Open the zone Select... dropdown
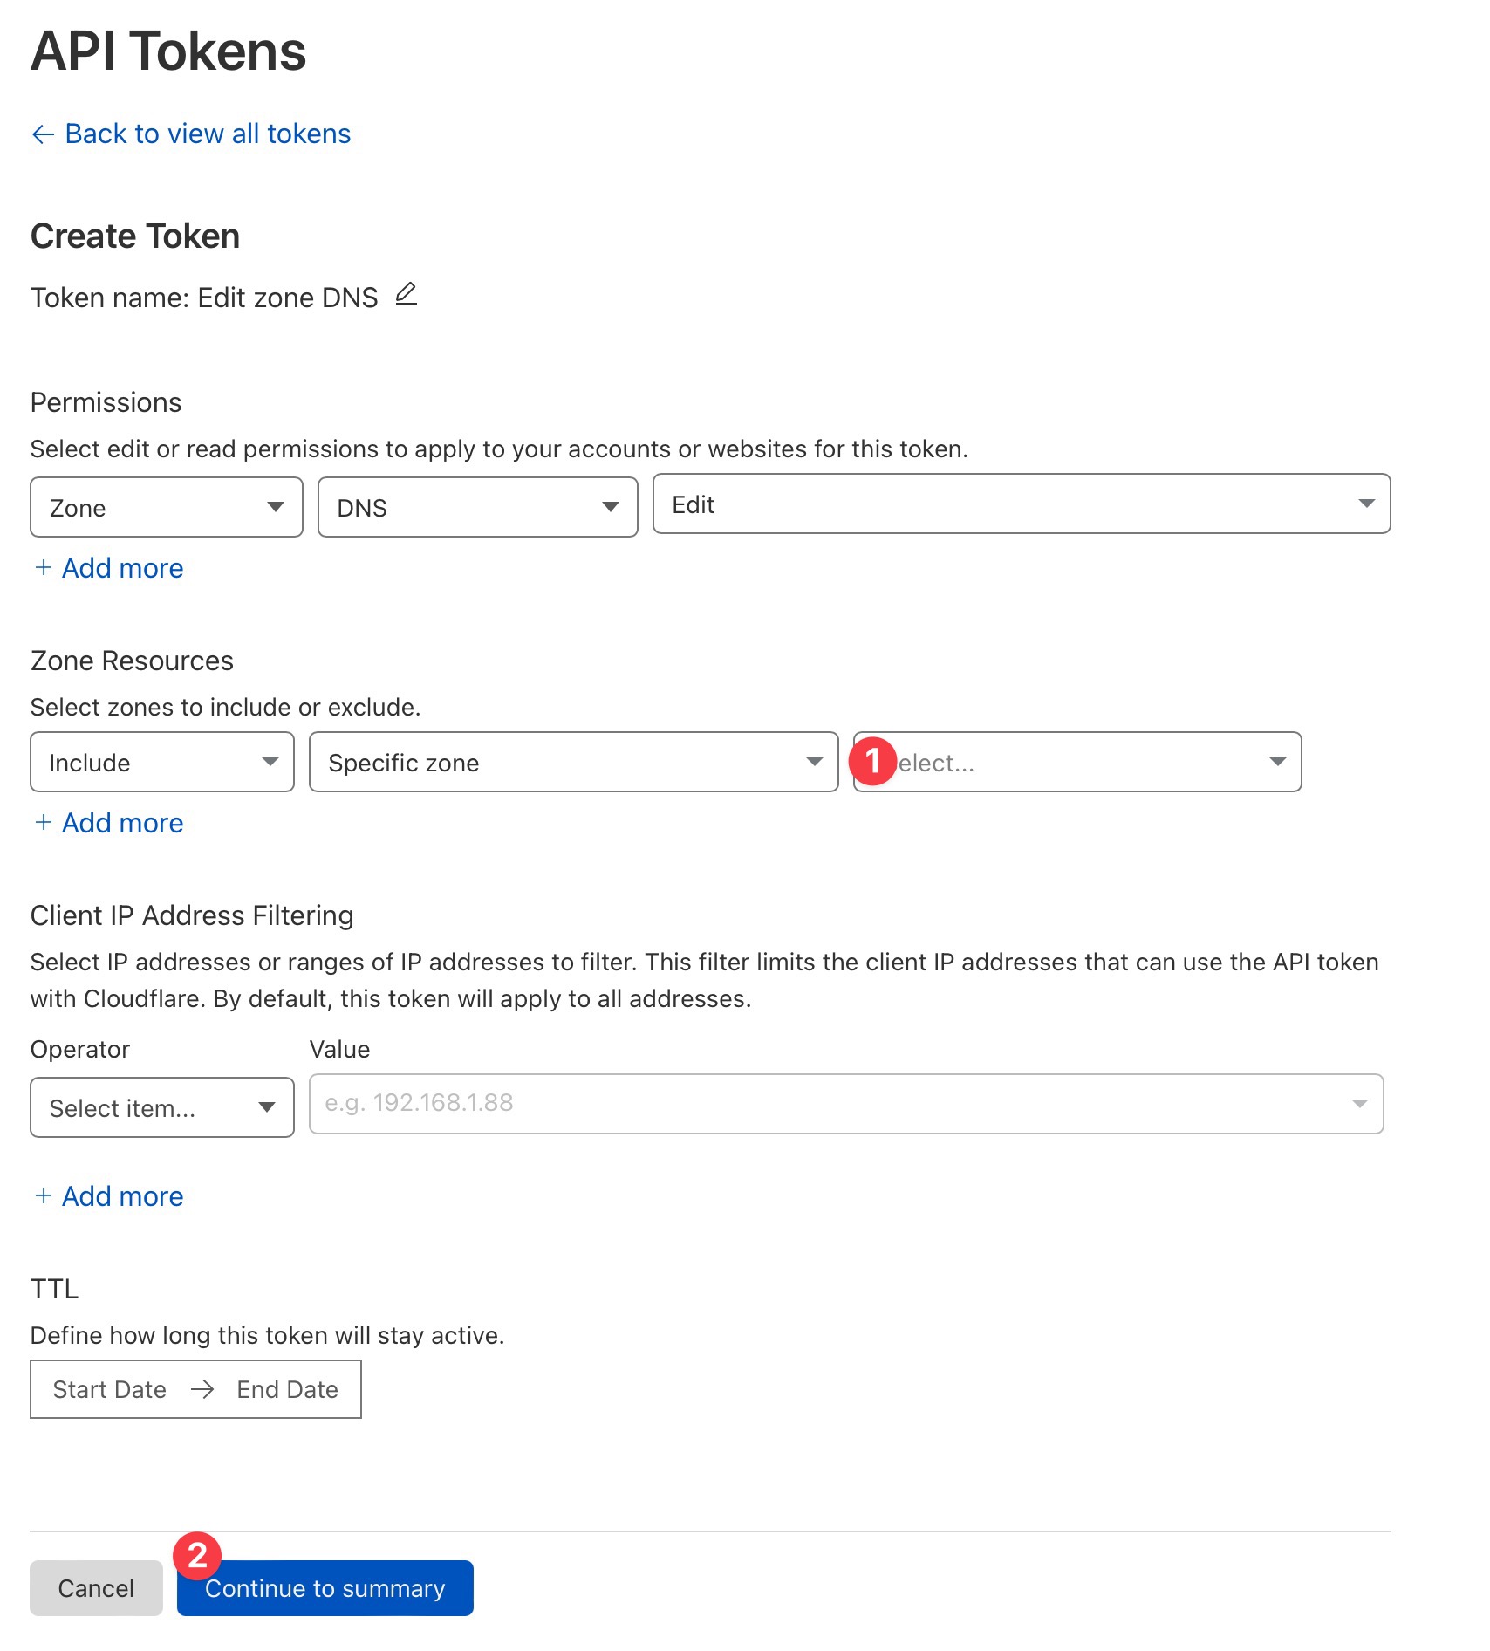This screenshot has height=1651, width=1490. (1077, 762)
